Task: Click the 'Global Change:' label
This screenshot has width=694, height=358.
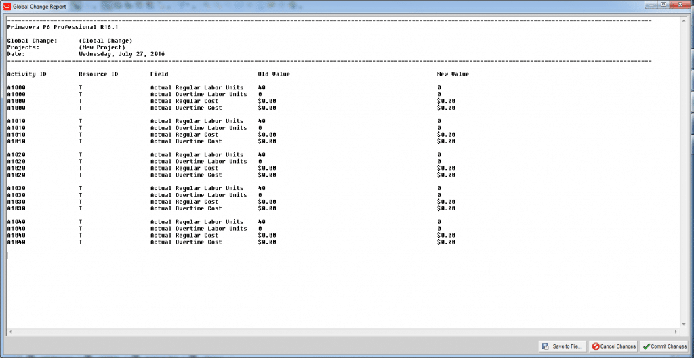Action: click(x=32, y=41)
